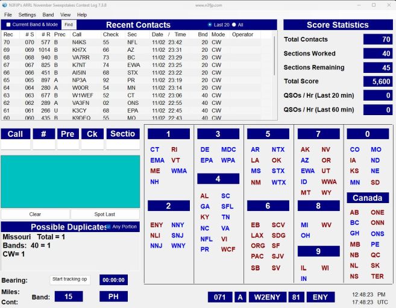Click the teal spotting panel area
Viewport: 396px width, 308px height.
tap(70, 181)
